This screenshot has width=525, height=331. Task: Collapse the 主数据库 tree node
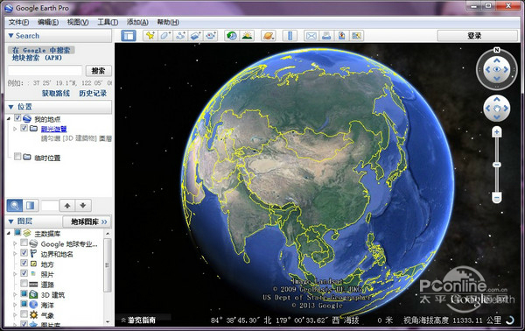pyautogui.click(x=9, y=233)
